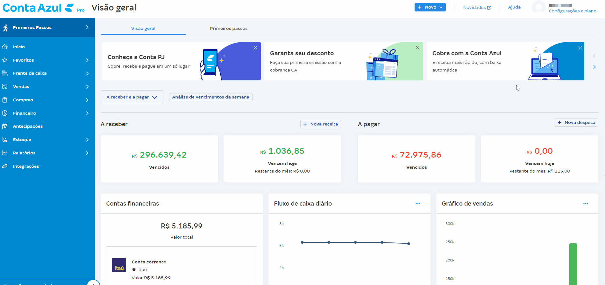Close the Cobre com a Conta Azul banner
The image size is (605, 285).
click(x=580, y=48)
